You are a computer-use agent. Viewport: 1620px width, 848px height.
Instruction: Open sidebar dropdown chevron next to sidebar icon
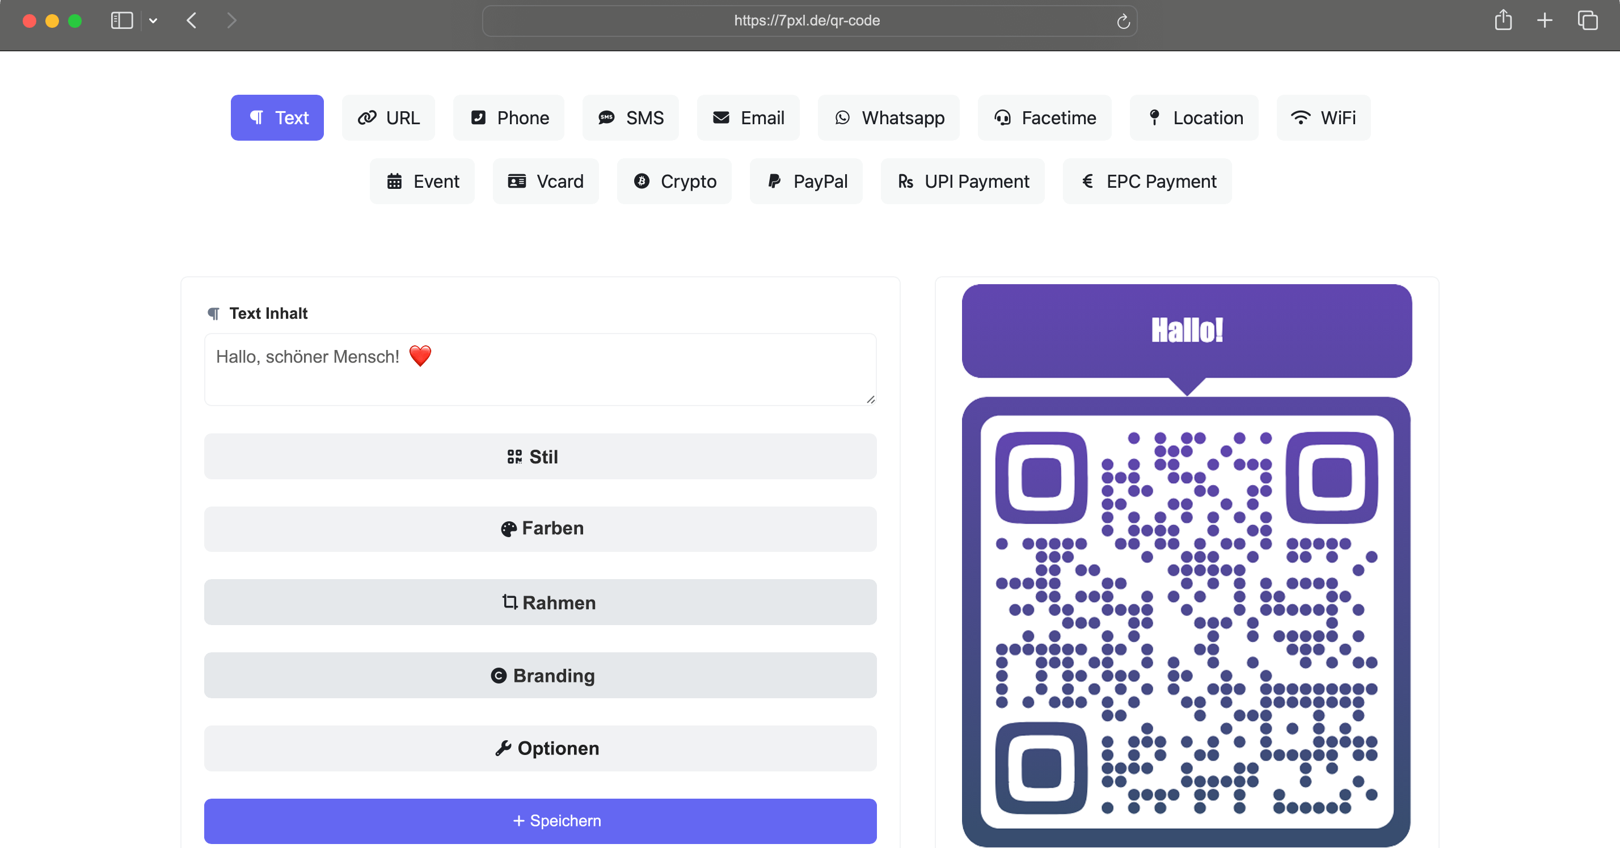point(153,21)
